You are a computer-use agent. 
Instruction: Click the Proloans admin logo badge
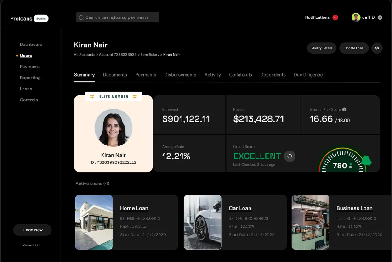point(41,18)
